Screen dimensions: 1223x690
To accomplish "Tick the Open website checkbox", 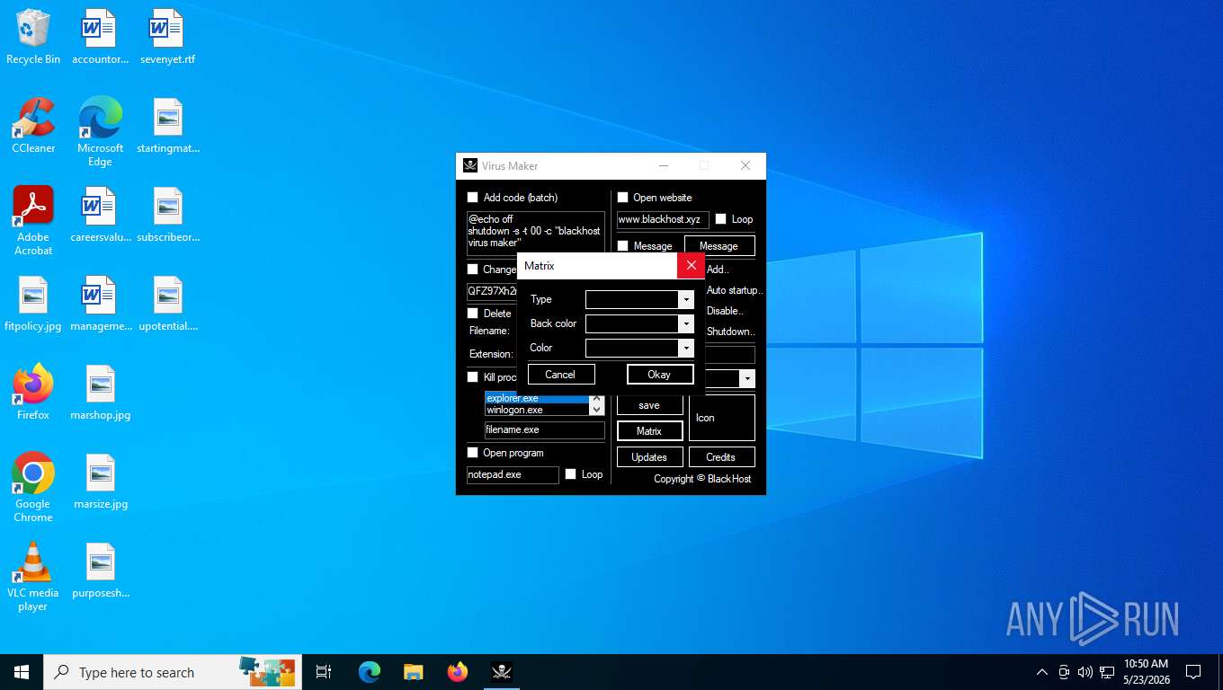I will (x=622, y=198).
